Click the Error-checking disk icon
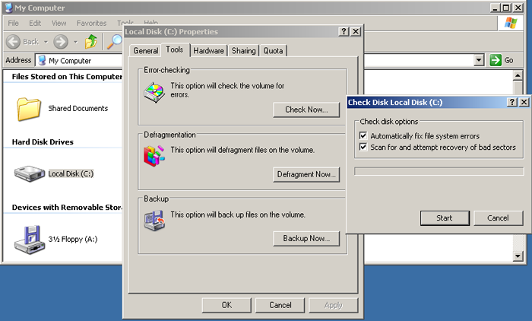The width and height of the screenshot is (532, 321). point(154,92)
